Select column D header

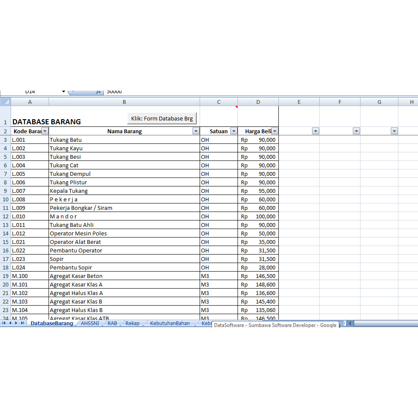pyautogui.click(x=258, y=102)
